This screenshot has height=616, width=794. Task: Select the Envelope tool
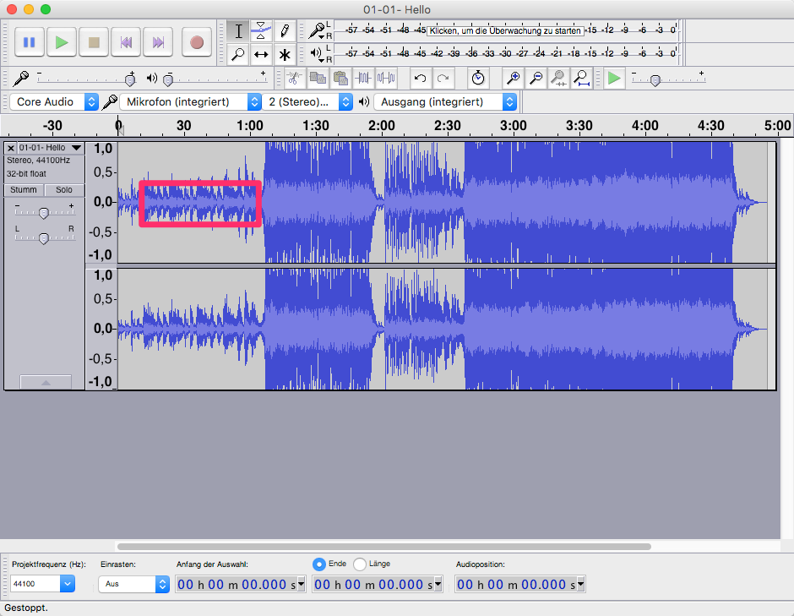coord(261,31)
